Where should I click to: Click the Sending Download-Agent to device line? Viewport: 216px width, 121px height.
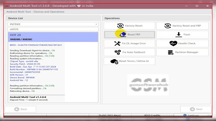click(x=32, y=50)
